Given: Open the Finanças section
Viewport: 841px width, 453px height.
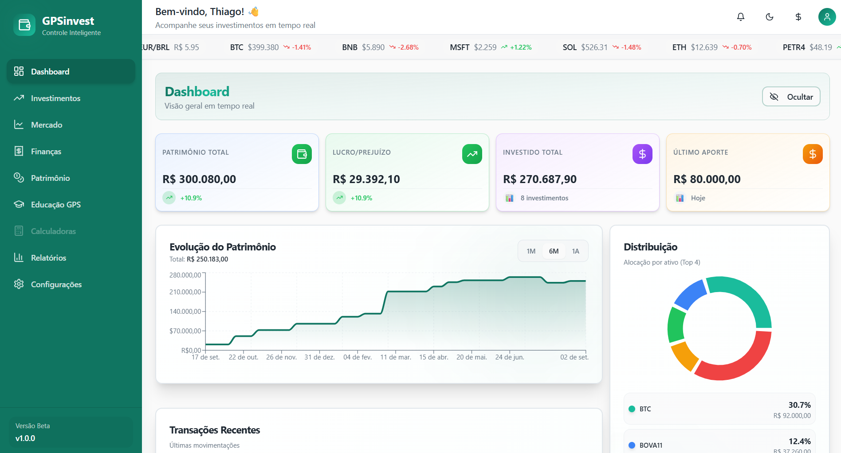Looking at the screenshot, I should [x=71, y=151].
